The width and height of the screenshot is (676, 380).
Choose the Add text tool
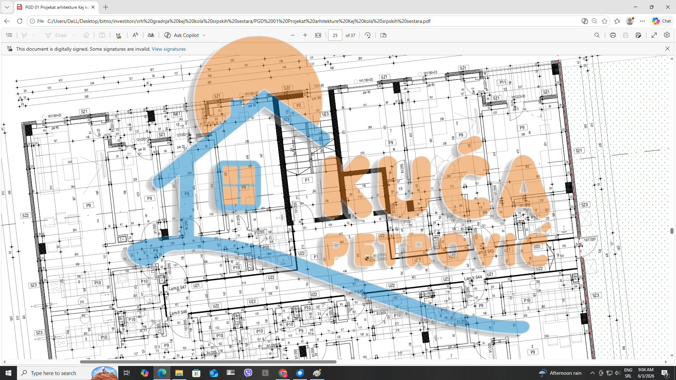[102, 35]
